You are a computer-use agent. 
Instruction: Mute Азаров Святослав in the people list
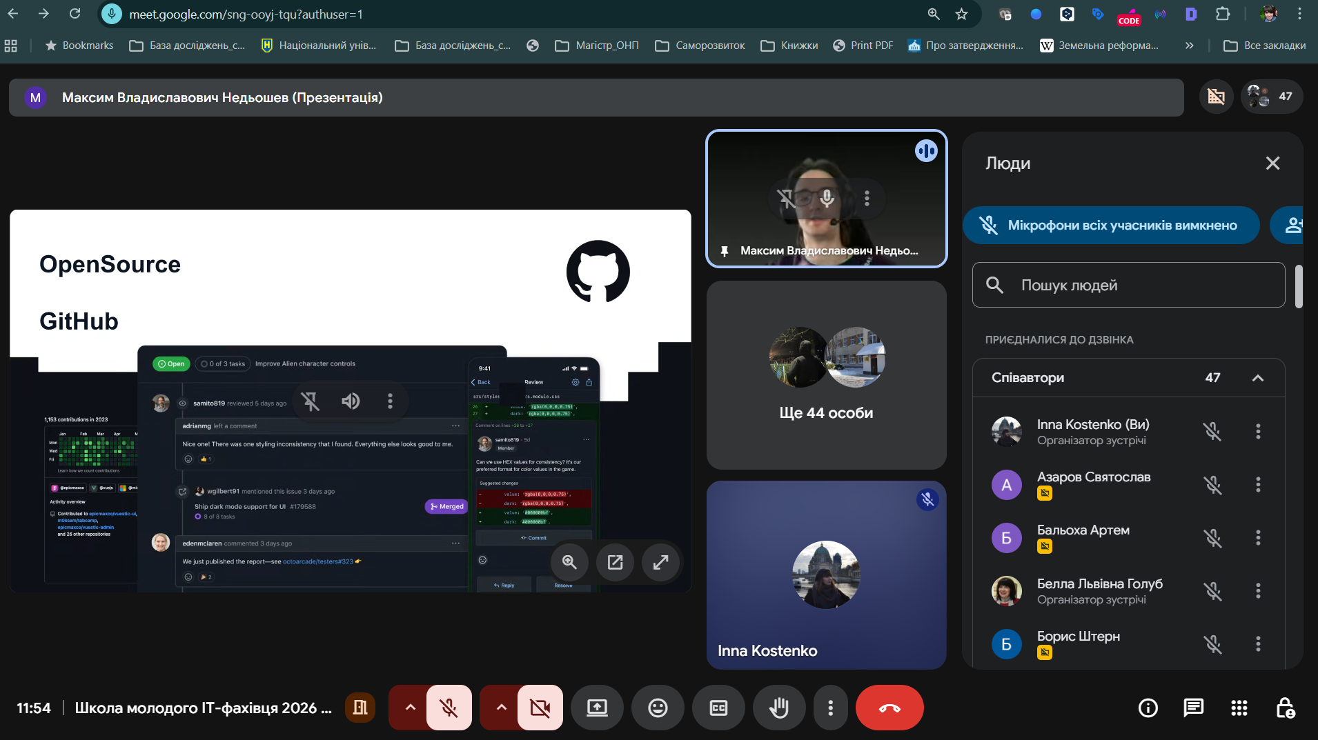[1212, 485]
